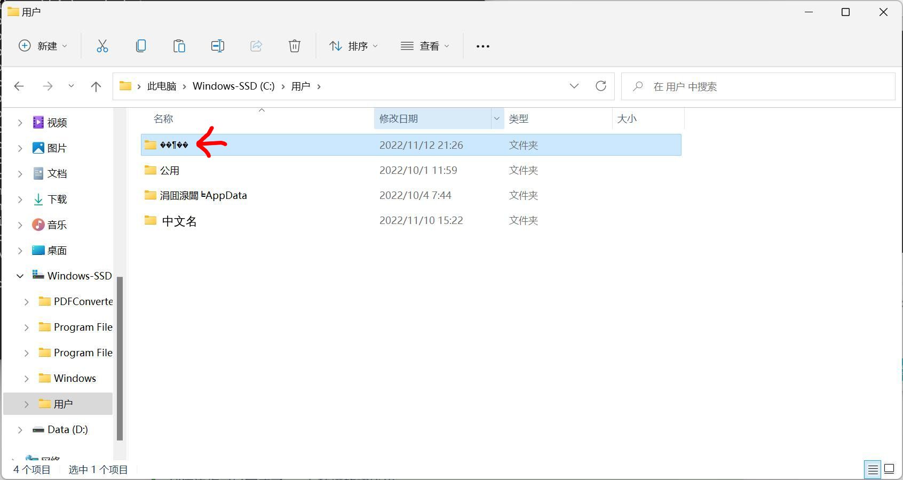903x480 pixels.
Task: Click the 此电脑 breadcrumb link
Action: point(162,86)
